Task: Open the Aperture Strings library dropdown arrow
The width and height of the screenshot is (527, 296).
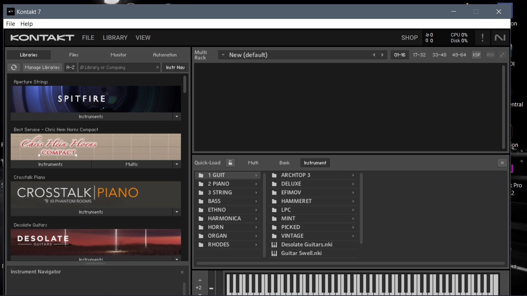Action: (177, 116)
